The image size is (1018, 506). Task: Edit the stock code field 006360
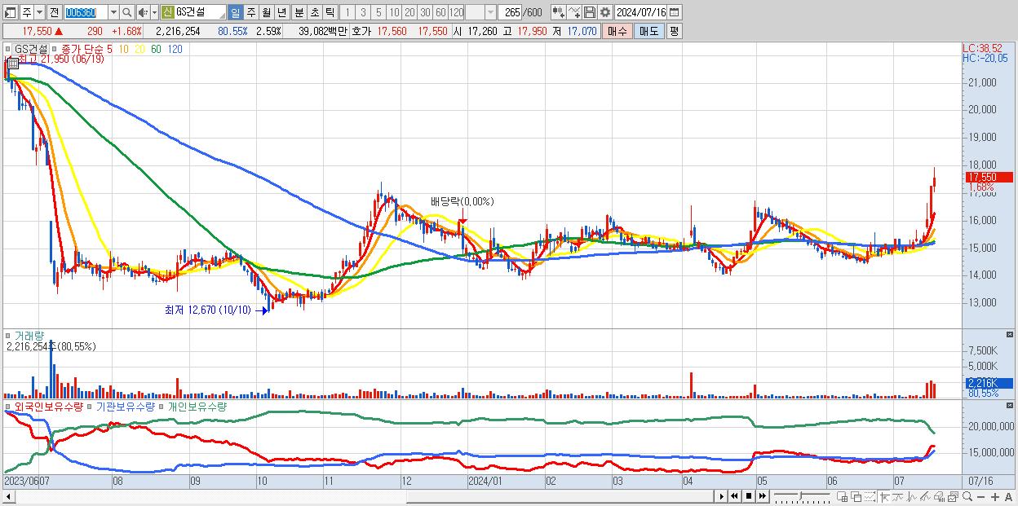click(x=86, y=12)
